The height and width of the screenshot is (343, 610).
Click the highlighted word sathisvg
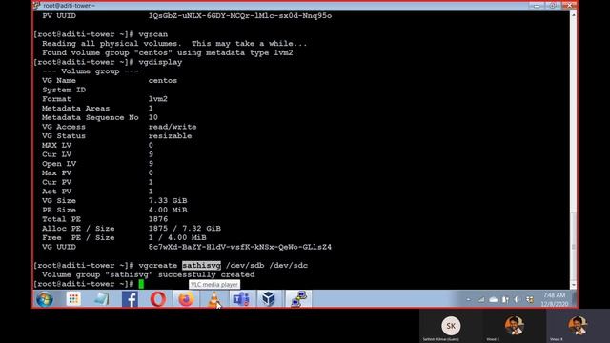201,265
